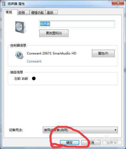Image resolution: width=126 pixels, height=149 pixels.
Task: Click the black jack color dot
Action: click(x=34, y=78)
